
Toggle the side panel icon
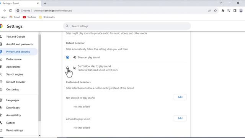tap(235, 11)
